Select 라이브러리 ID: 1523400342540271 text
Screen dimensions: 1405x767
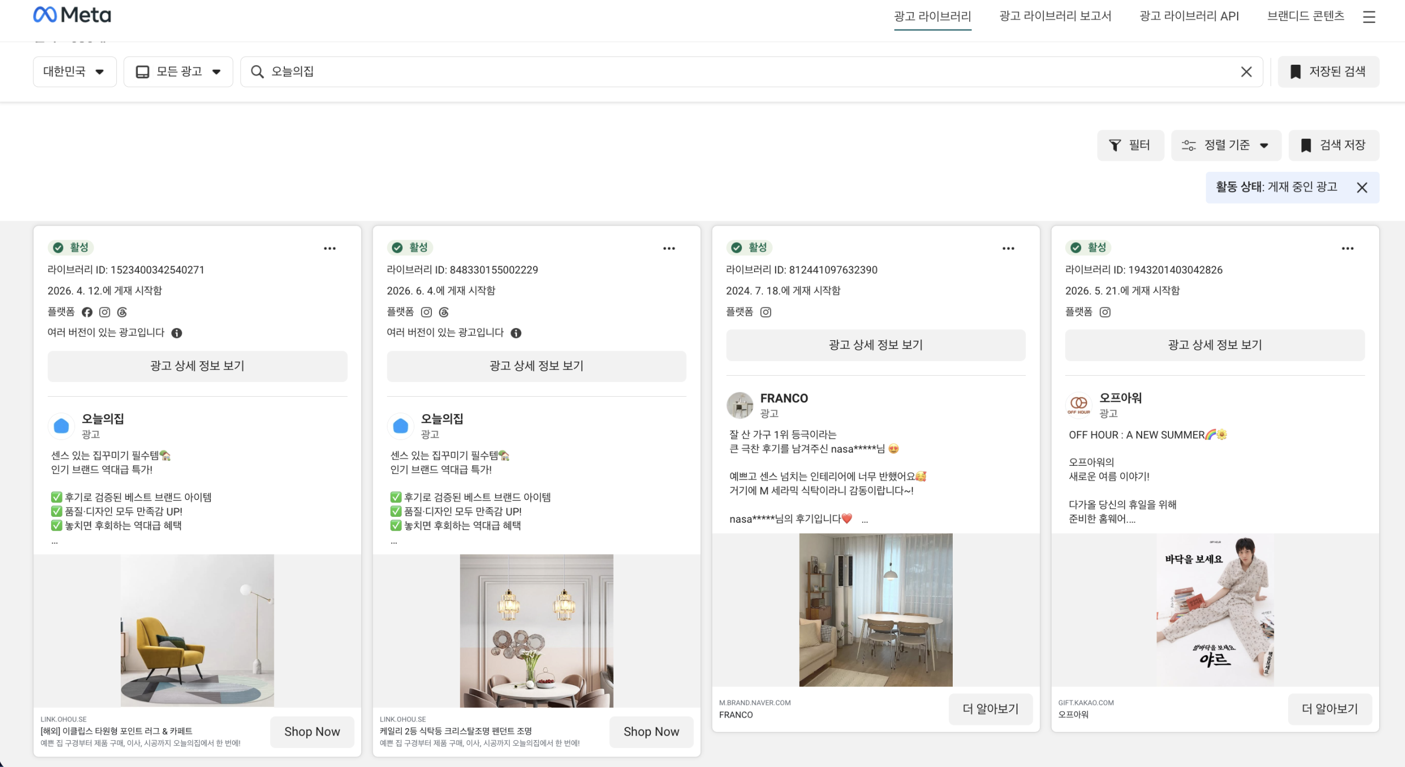click(126, 270)
